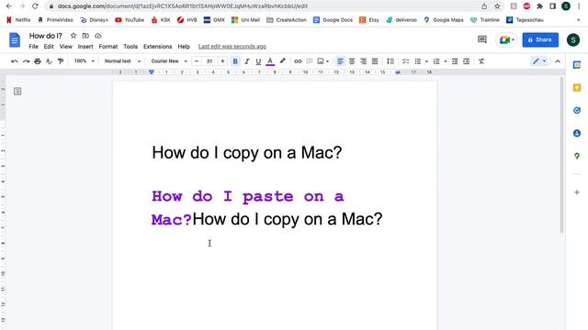Hide the menus with the up chevron

pos(558,61)
